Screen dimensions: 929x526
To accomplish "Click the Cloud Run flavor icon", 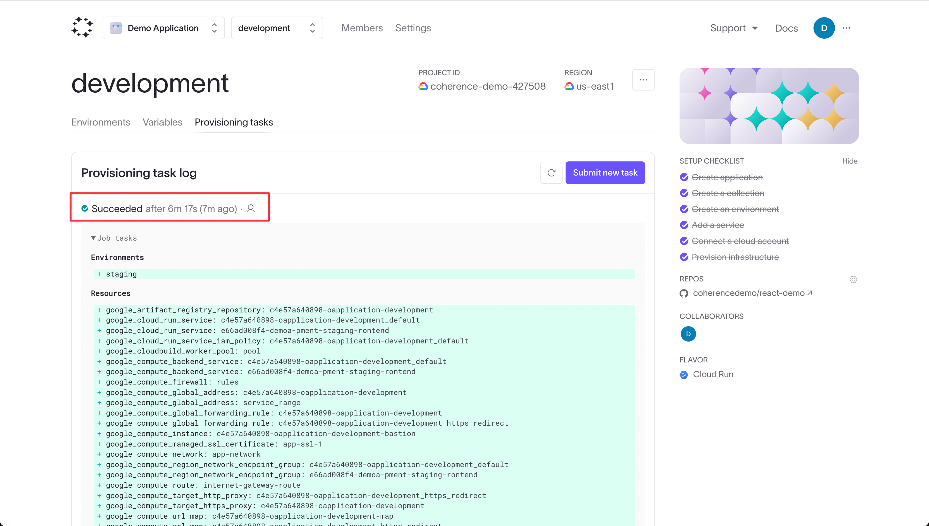I will pyautogui.click(x=684, y=375).
